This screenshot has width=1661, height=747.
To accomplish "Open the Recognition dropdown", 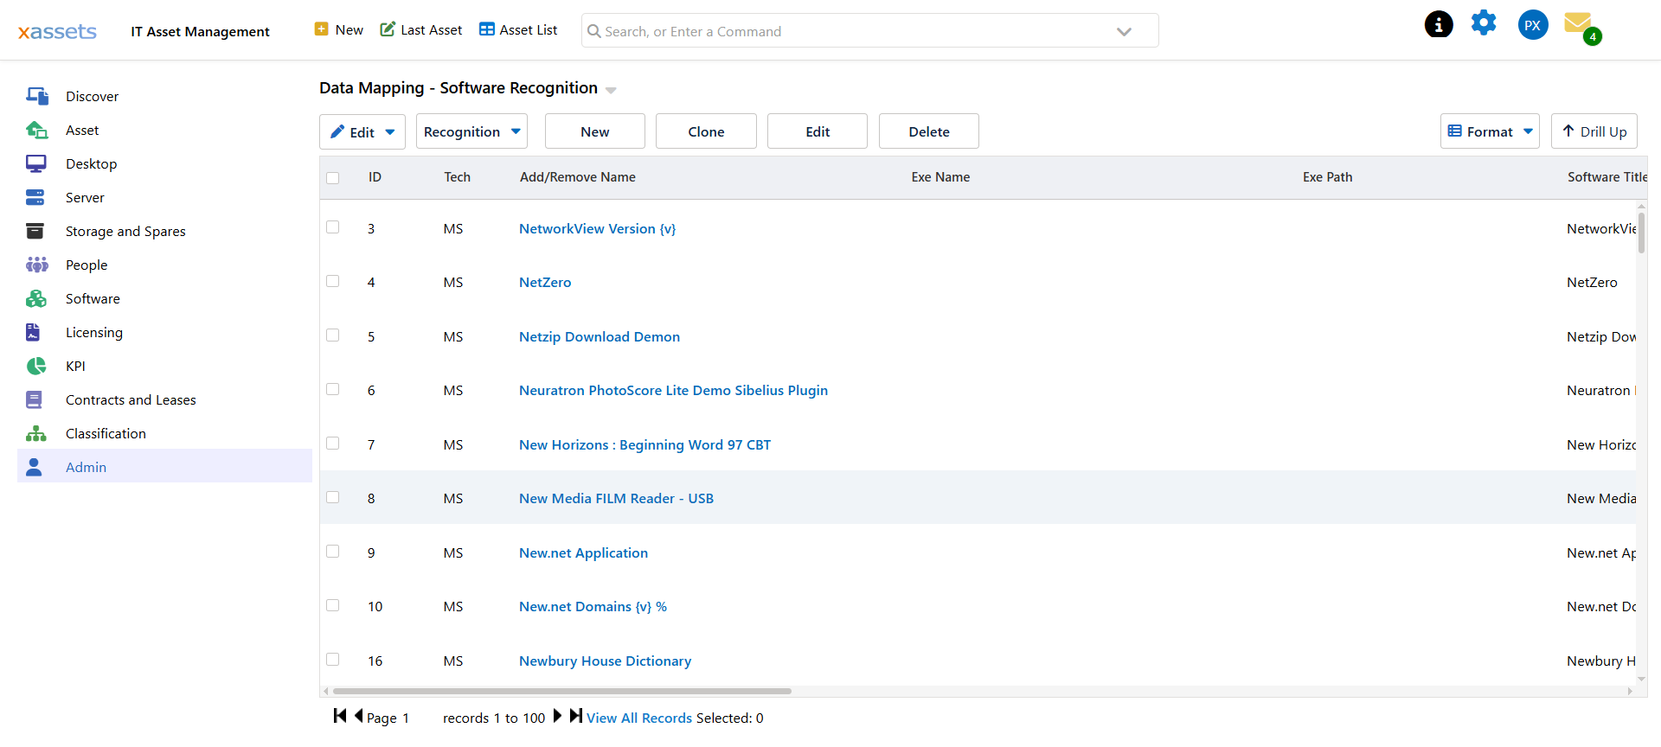I will (x=471, y=131).
